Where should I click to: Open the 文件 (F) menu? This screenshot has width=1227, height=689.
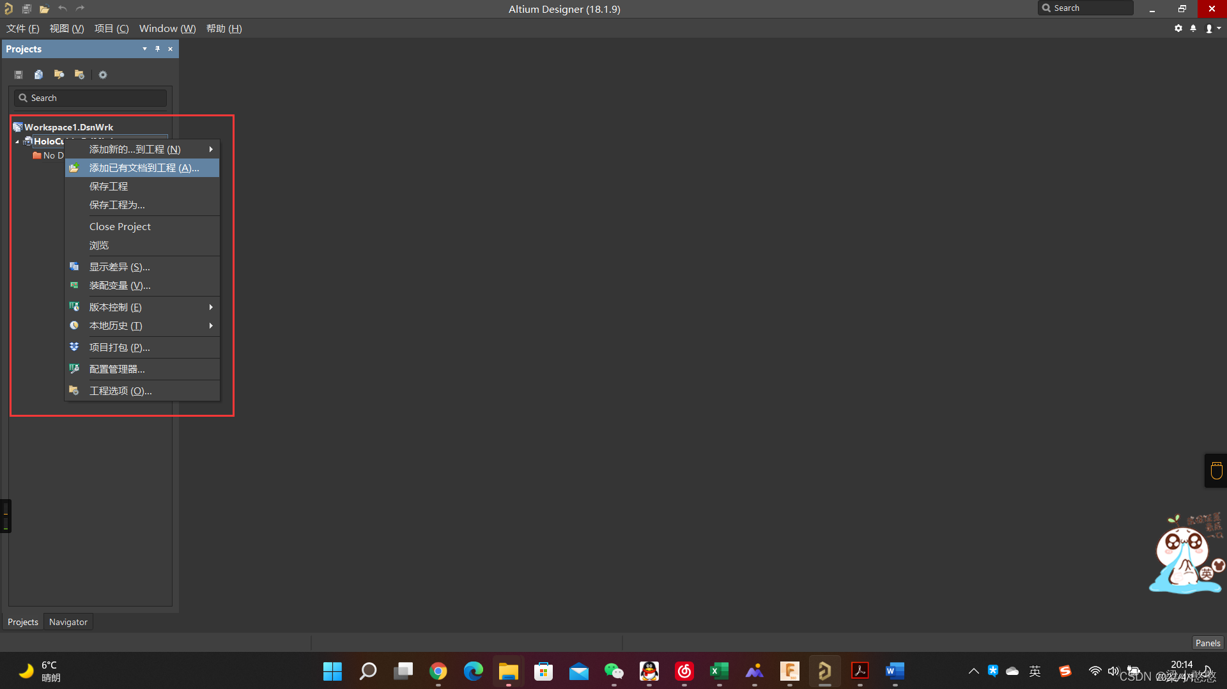click(x=22, y=28)
